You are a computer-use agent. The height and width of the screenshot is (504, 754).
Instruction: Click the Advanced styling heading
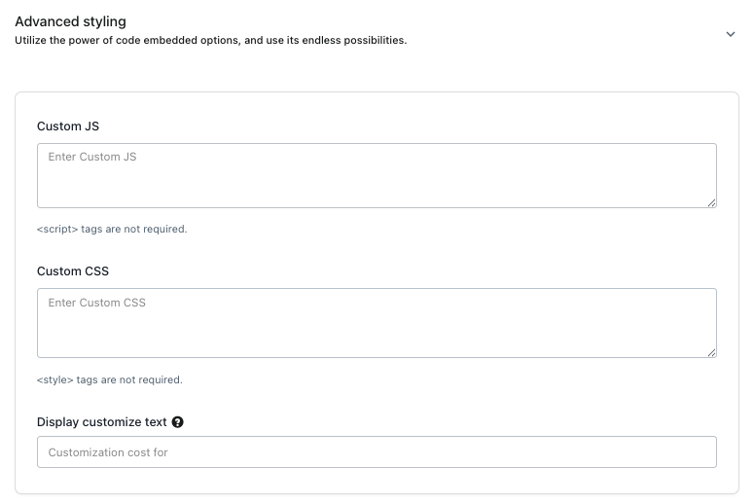pos(70,21)
